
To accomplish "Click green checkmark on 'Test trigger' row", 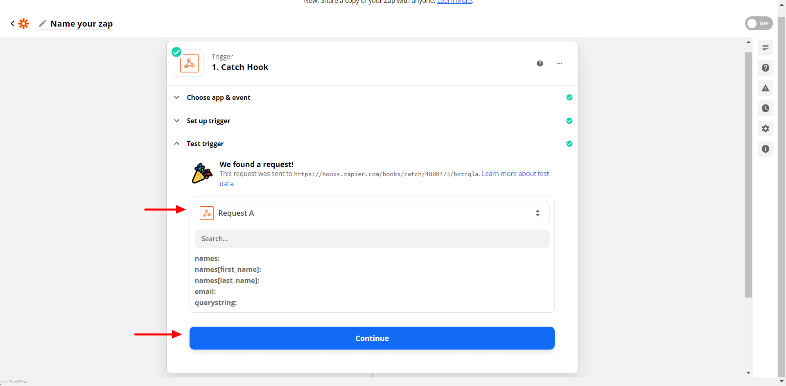I will (x=569, y=144).
